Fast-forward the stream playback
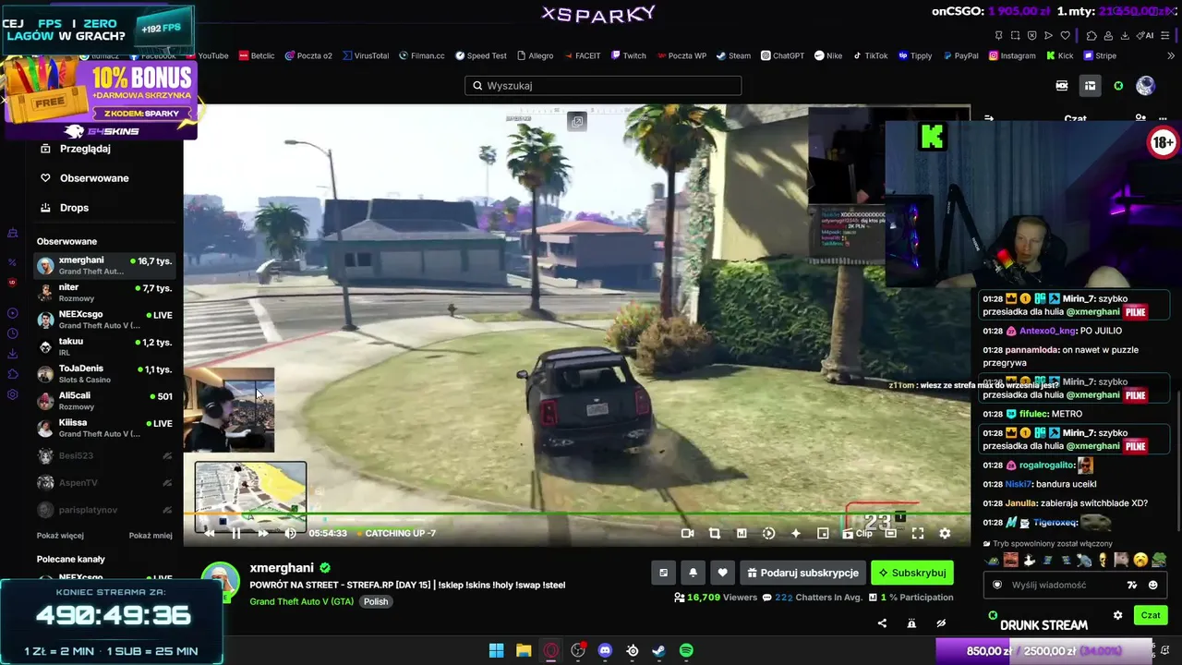The width and height of the screenshot is (1182, 665). (x=263, y=533)
